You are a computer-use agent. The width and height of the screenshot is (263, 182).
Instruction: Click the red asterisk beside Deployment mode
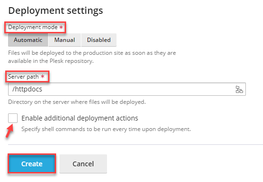tap(61, 27)
